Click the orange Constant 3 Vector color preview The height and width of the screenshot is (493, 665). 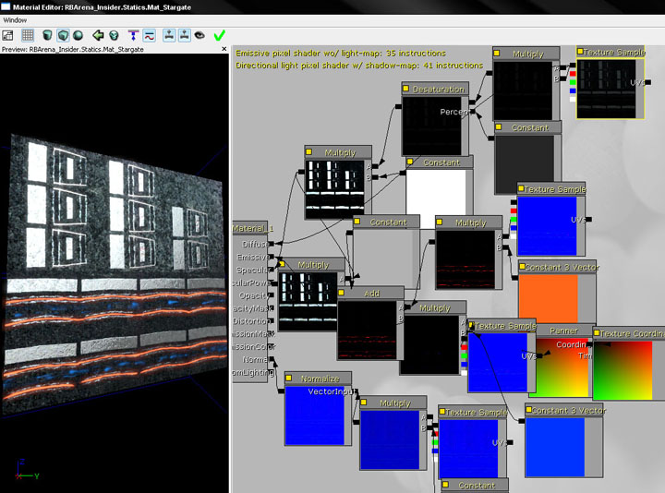coord(549,298)
